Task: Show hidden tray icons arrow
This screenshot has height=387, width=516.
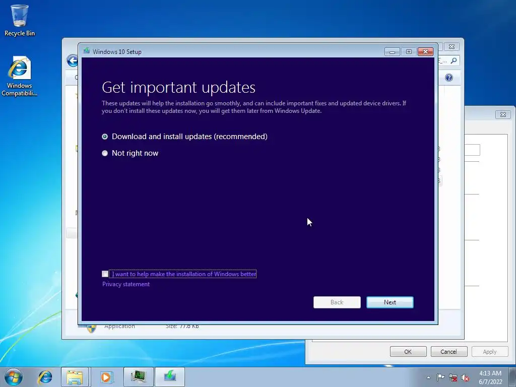Action: 428,377
